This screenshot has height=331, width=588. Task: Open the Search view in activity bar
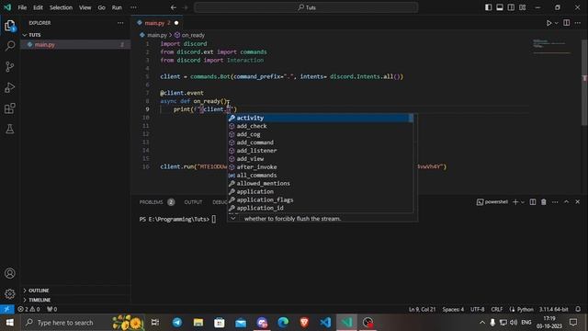click(x=10, y=46)
